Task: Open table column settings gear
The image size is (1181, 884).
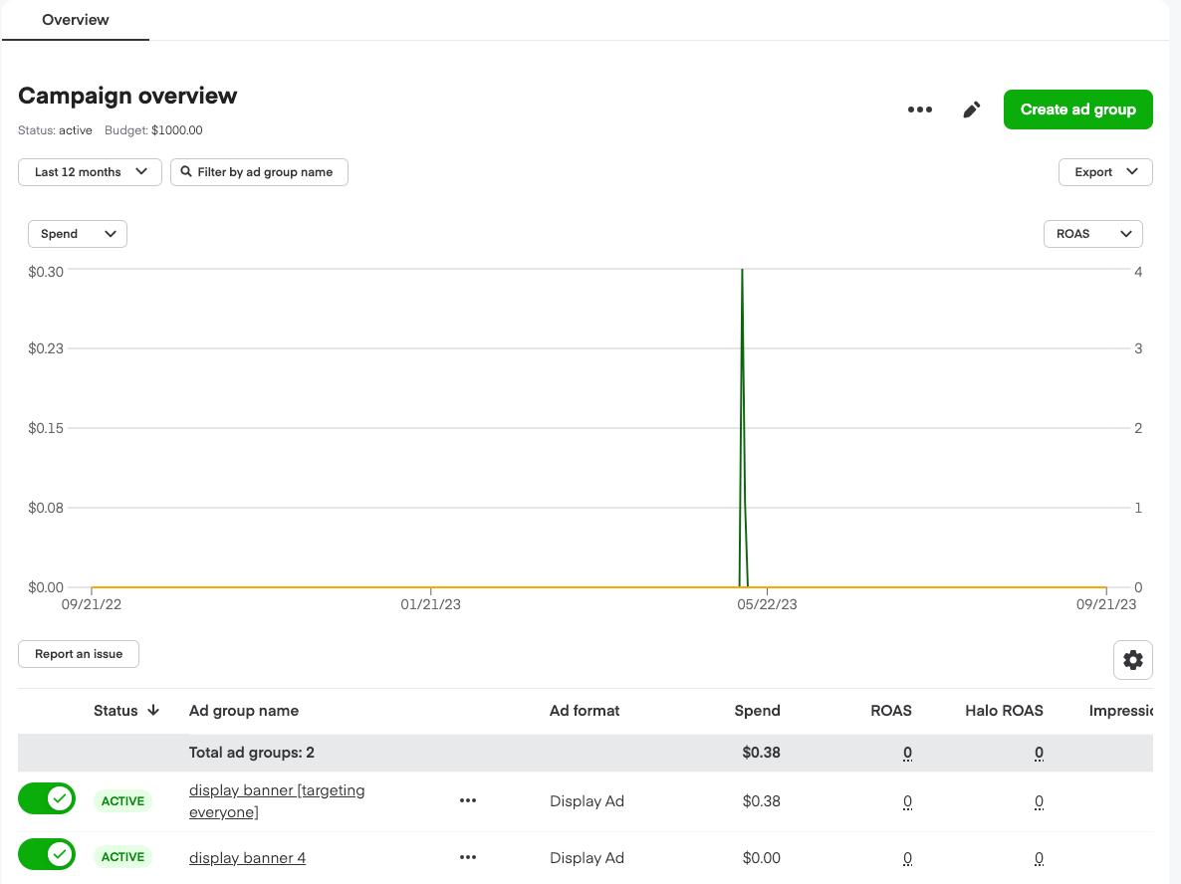Action: pyautogui.click(x=1132, y=659)
